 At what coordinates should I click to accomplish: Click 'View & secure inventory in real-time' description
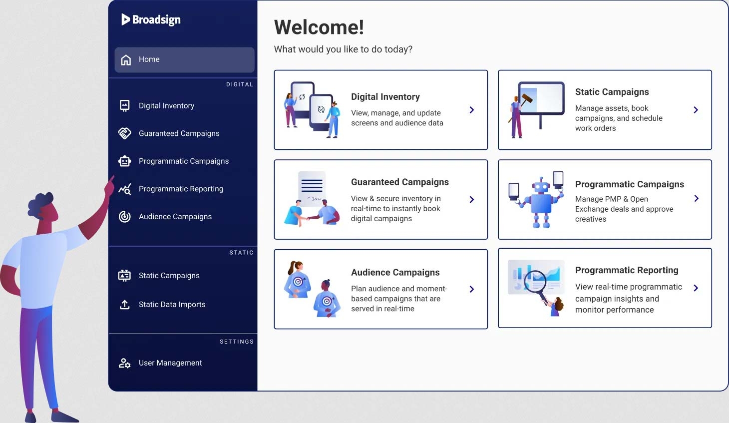[396, 209]
